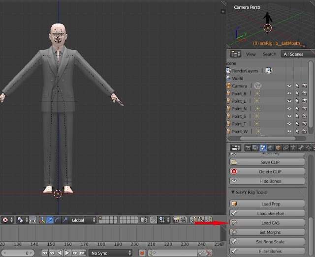Open the outliner View menu
The width and height of the screenshot is (315, 257).
pyautogui.click(x=251, y=54)
